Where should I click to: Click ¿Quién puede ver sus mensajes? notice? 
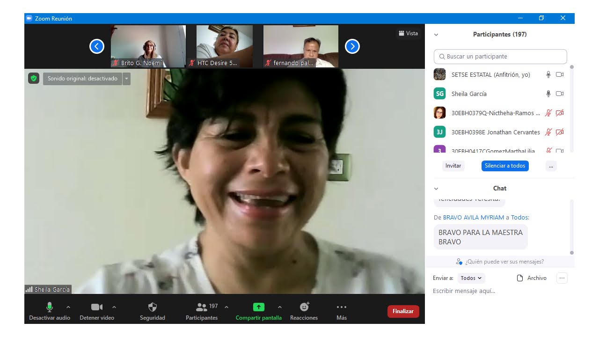pos(500,262)
